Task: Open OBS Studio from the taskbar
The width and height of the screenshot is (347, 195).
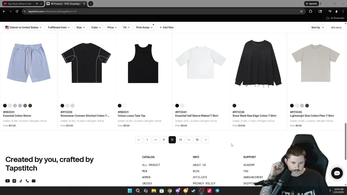Action: pos(201,191)
